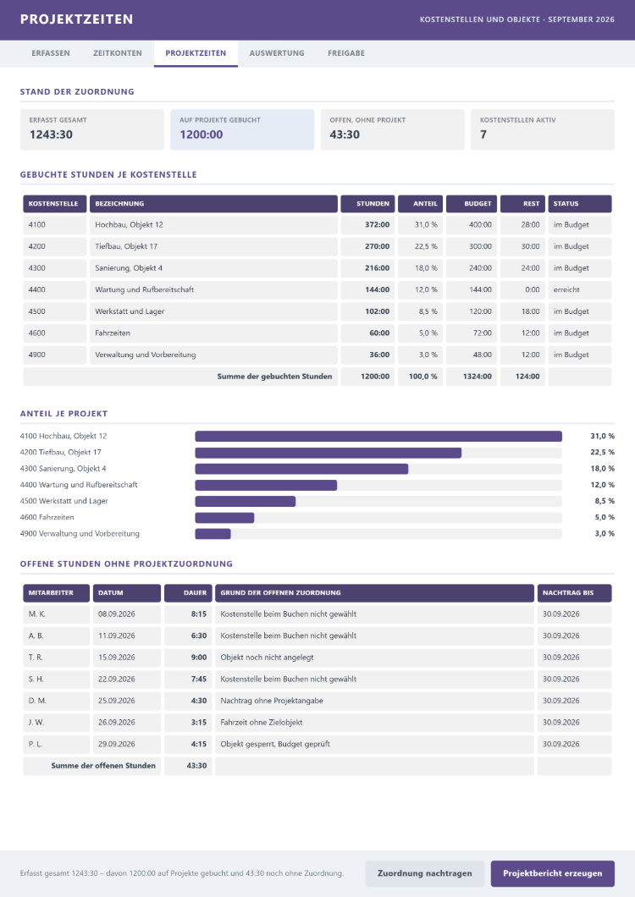
Task: Click date 08.09.2026 cell
Action: [x=126, y=614]
